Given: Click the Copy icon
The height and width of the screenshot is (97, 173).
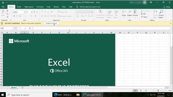Looking at the screenshot, I should pyautogui.click(x=7, y=14).
